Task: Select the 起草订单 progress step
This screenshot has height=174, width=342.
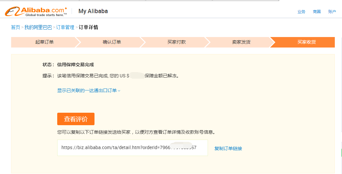Action: coord(44,42)
